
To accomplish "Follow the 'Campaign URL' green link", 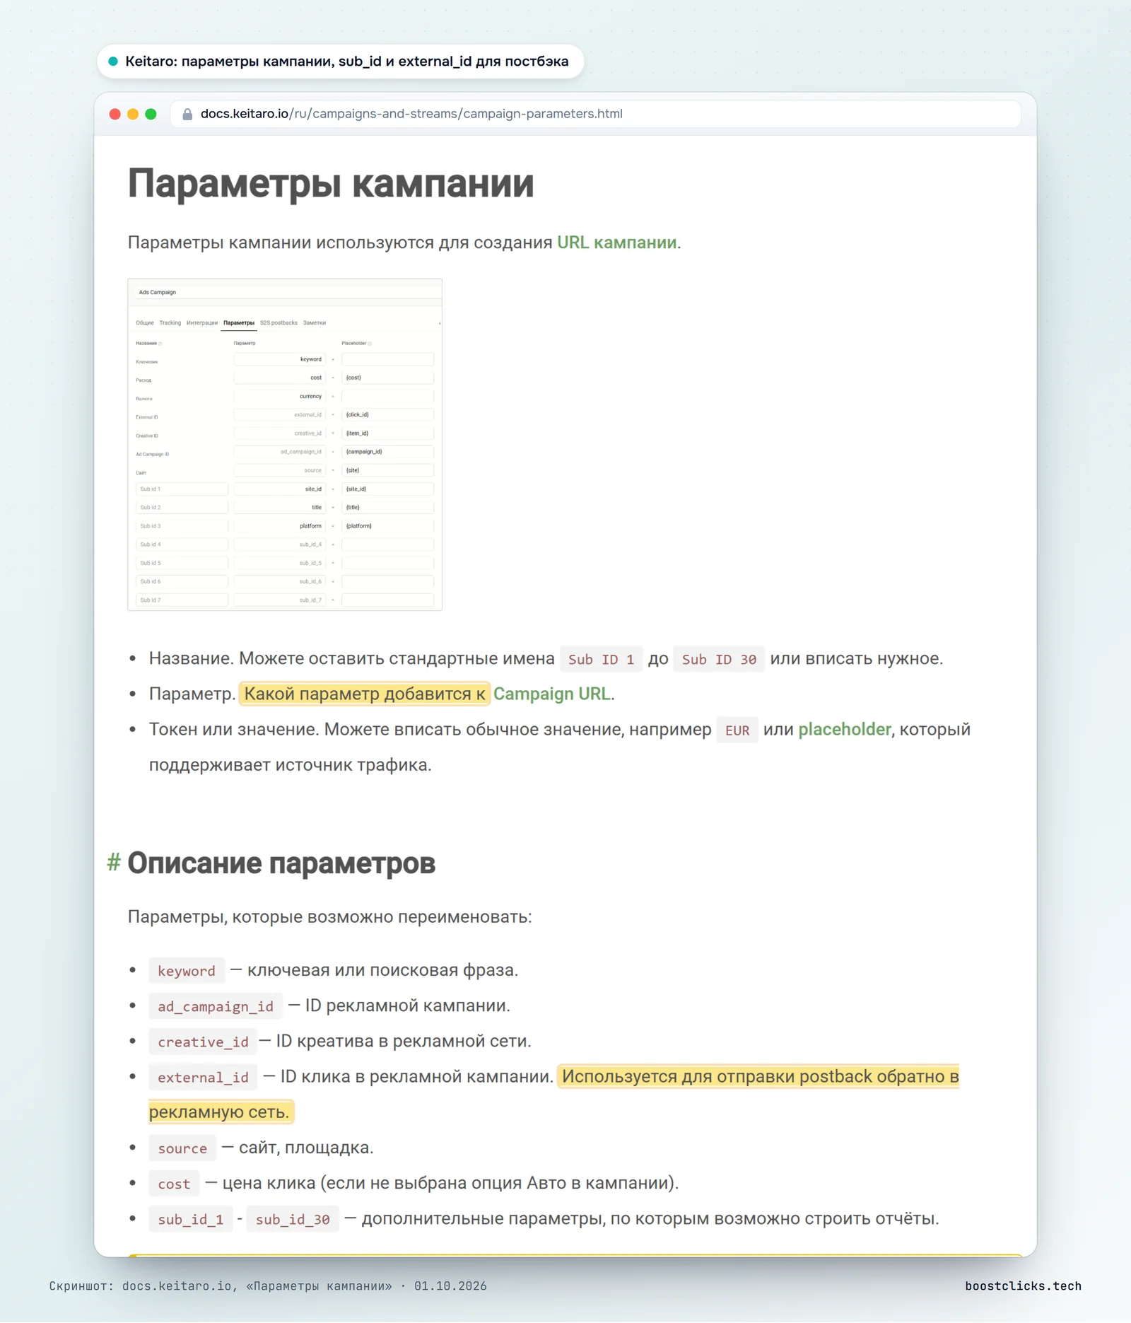I will click(x=551, y=694).
